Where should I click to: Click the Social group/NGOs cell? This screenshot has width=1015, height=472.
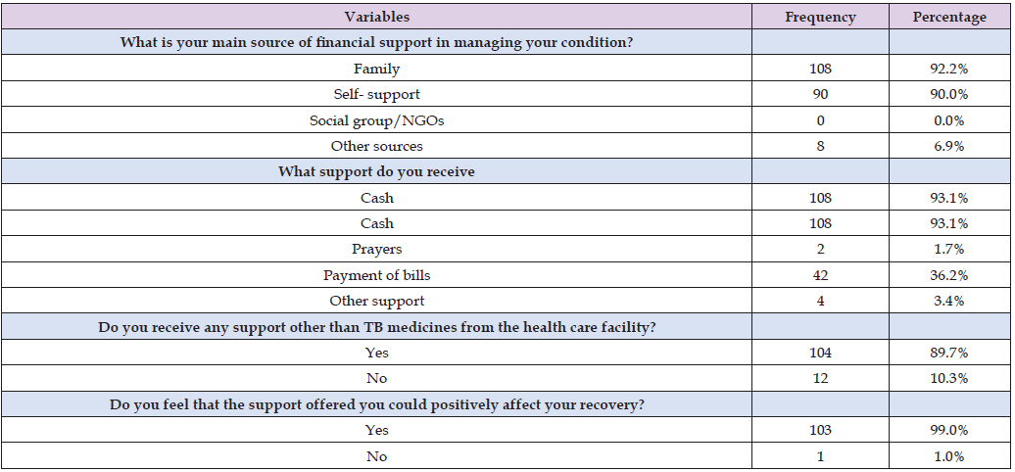[376, 120]
